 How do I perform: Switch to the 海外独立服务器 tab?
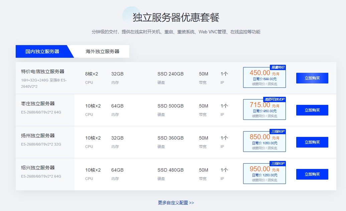(102, 51)
